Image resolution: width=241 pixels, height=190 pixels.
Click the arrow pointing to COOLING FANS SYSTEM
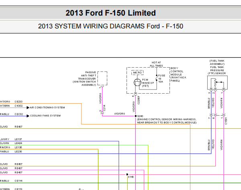(x=28, y=116)
